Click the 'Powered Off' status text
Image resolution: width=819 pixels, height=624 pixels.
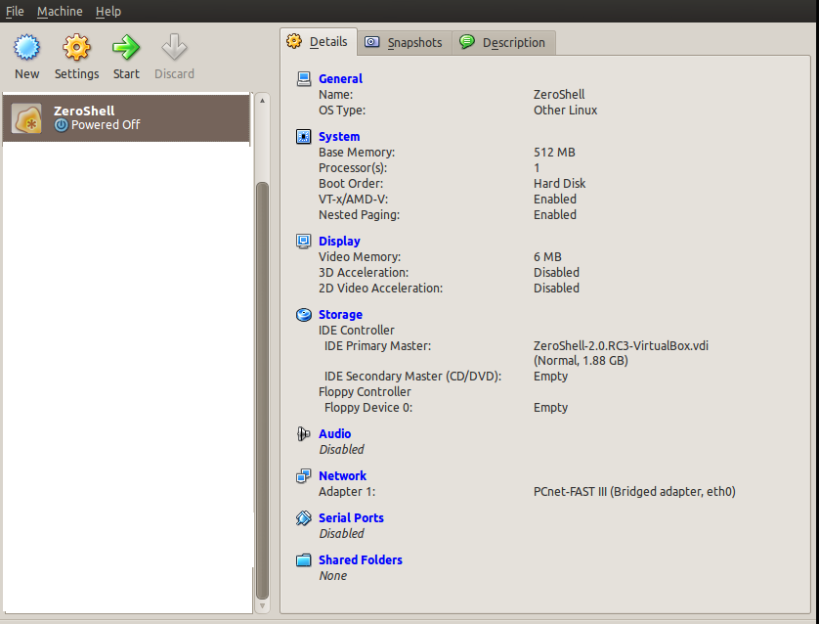tap(106, 125)
